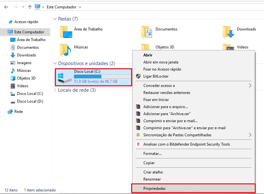
Task: Open the recent locations dropdown arrow
Action: click(x=23, y=7)
